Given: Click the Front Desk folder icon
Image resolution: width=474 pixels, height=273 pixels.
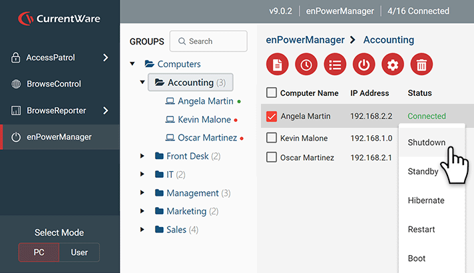Looking at the screenshot, I should [x=159, y=156].
